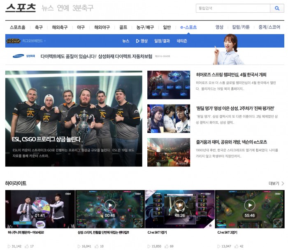Image resolution: width=288 pixels, height=250 pixels.
Task: Play the 55:46 highlight video
Action: [x=250, y=205]
